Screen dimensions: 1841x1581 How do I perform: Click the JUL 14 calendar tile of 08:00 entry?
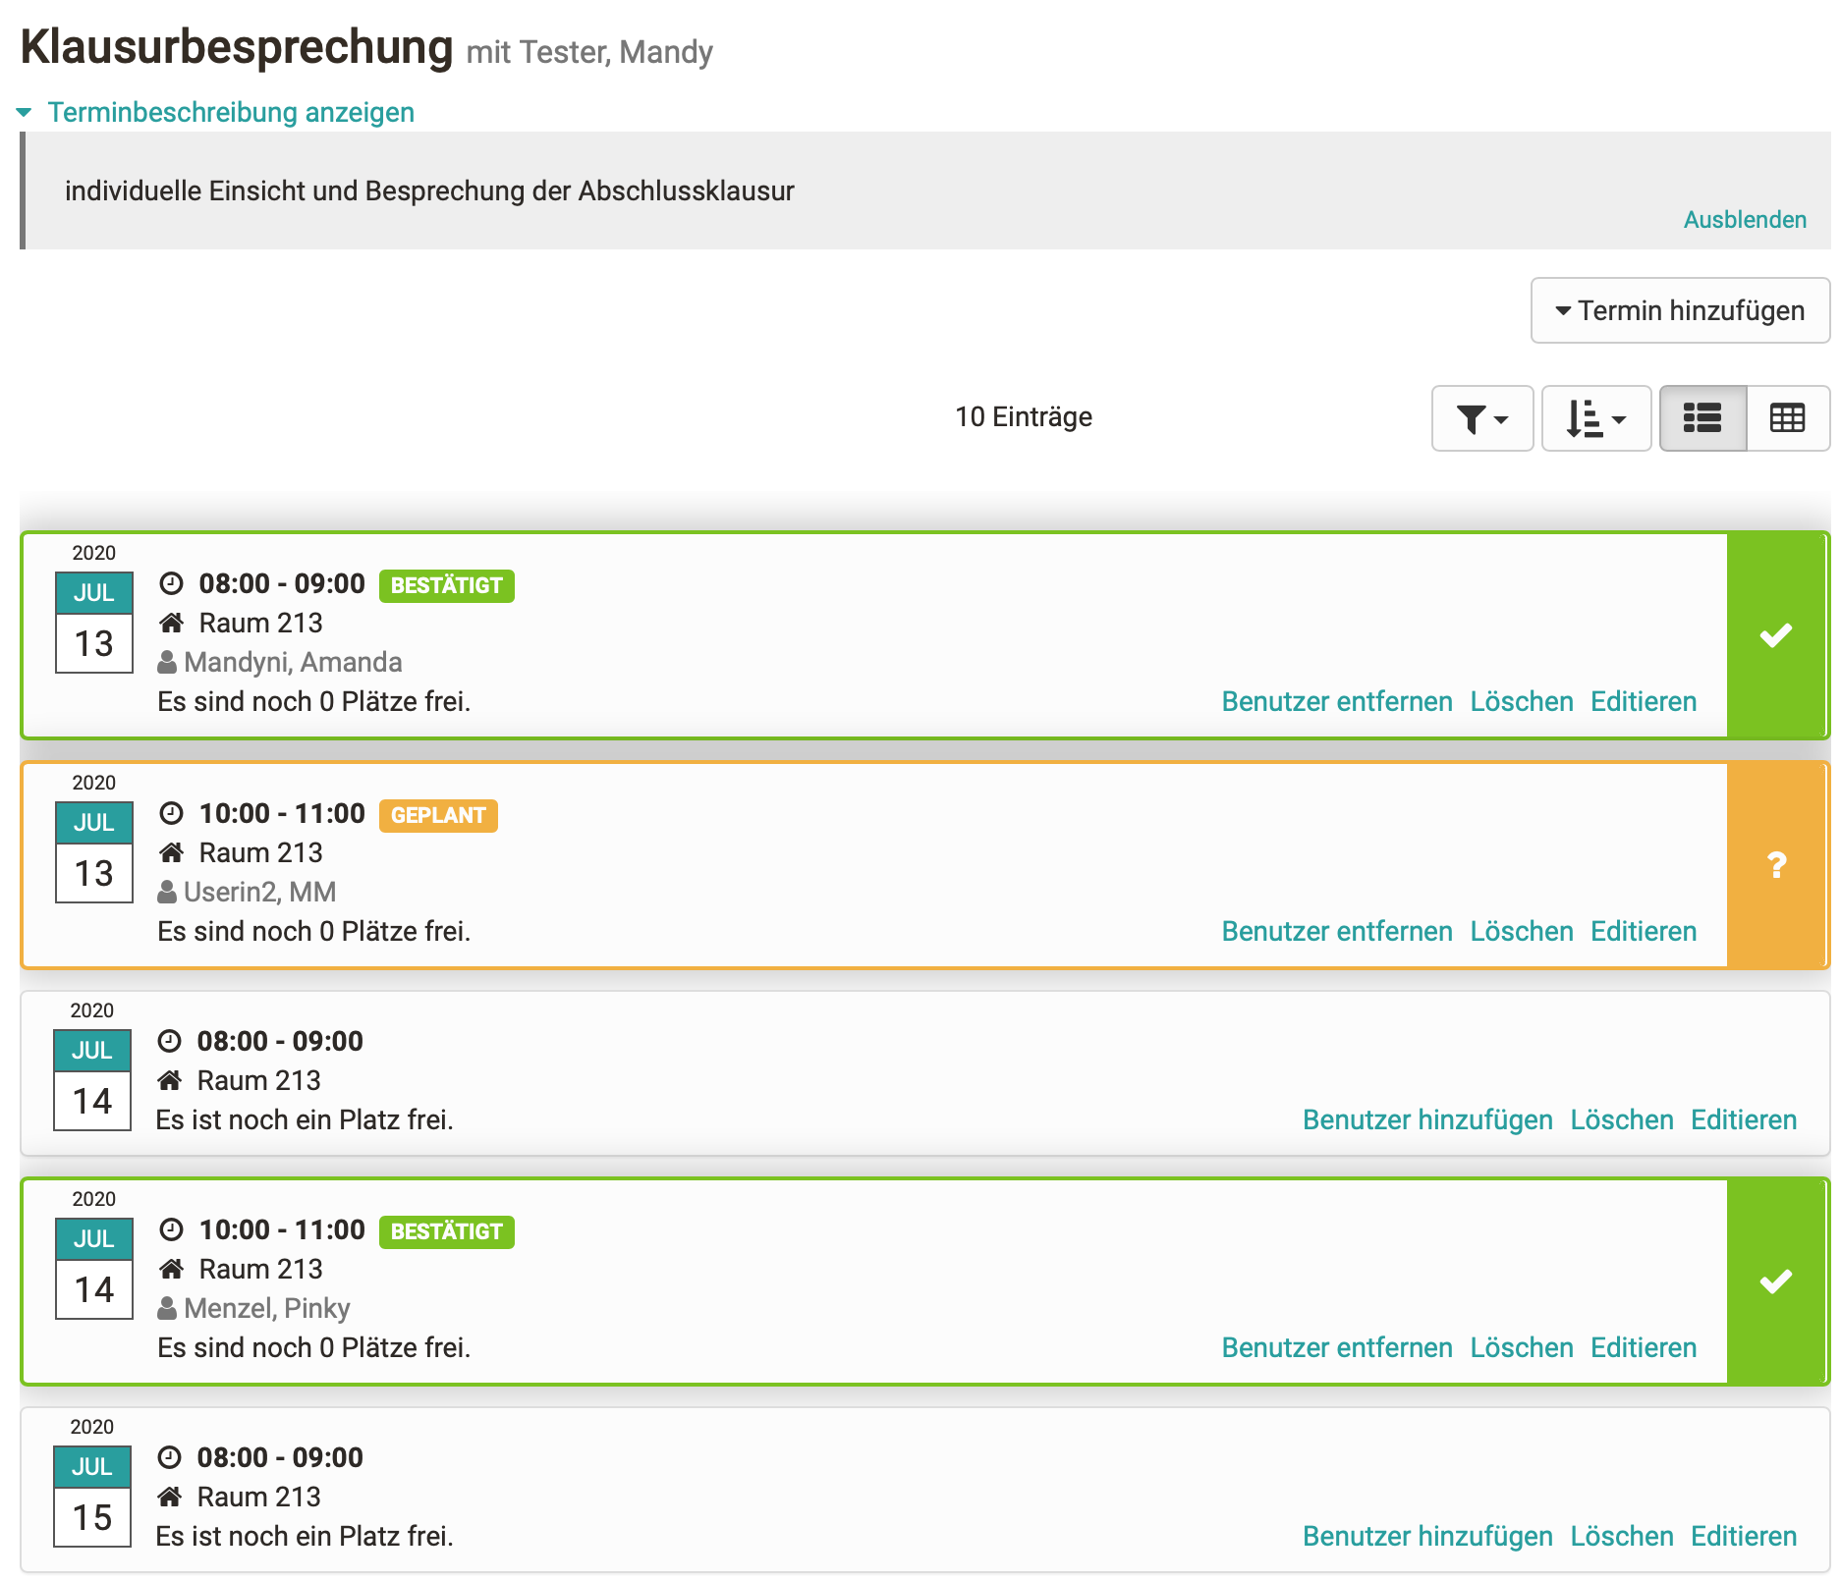pos(92,1080)
